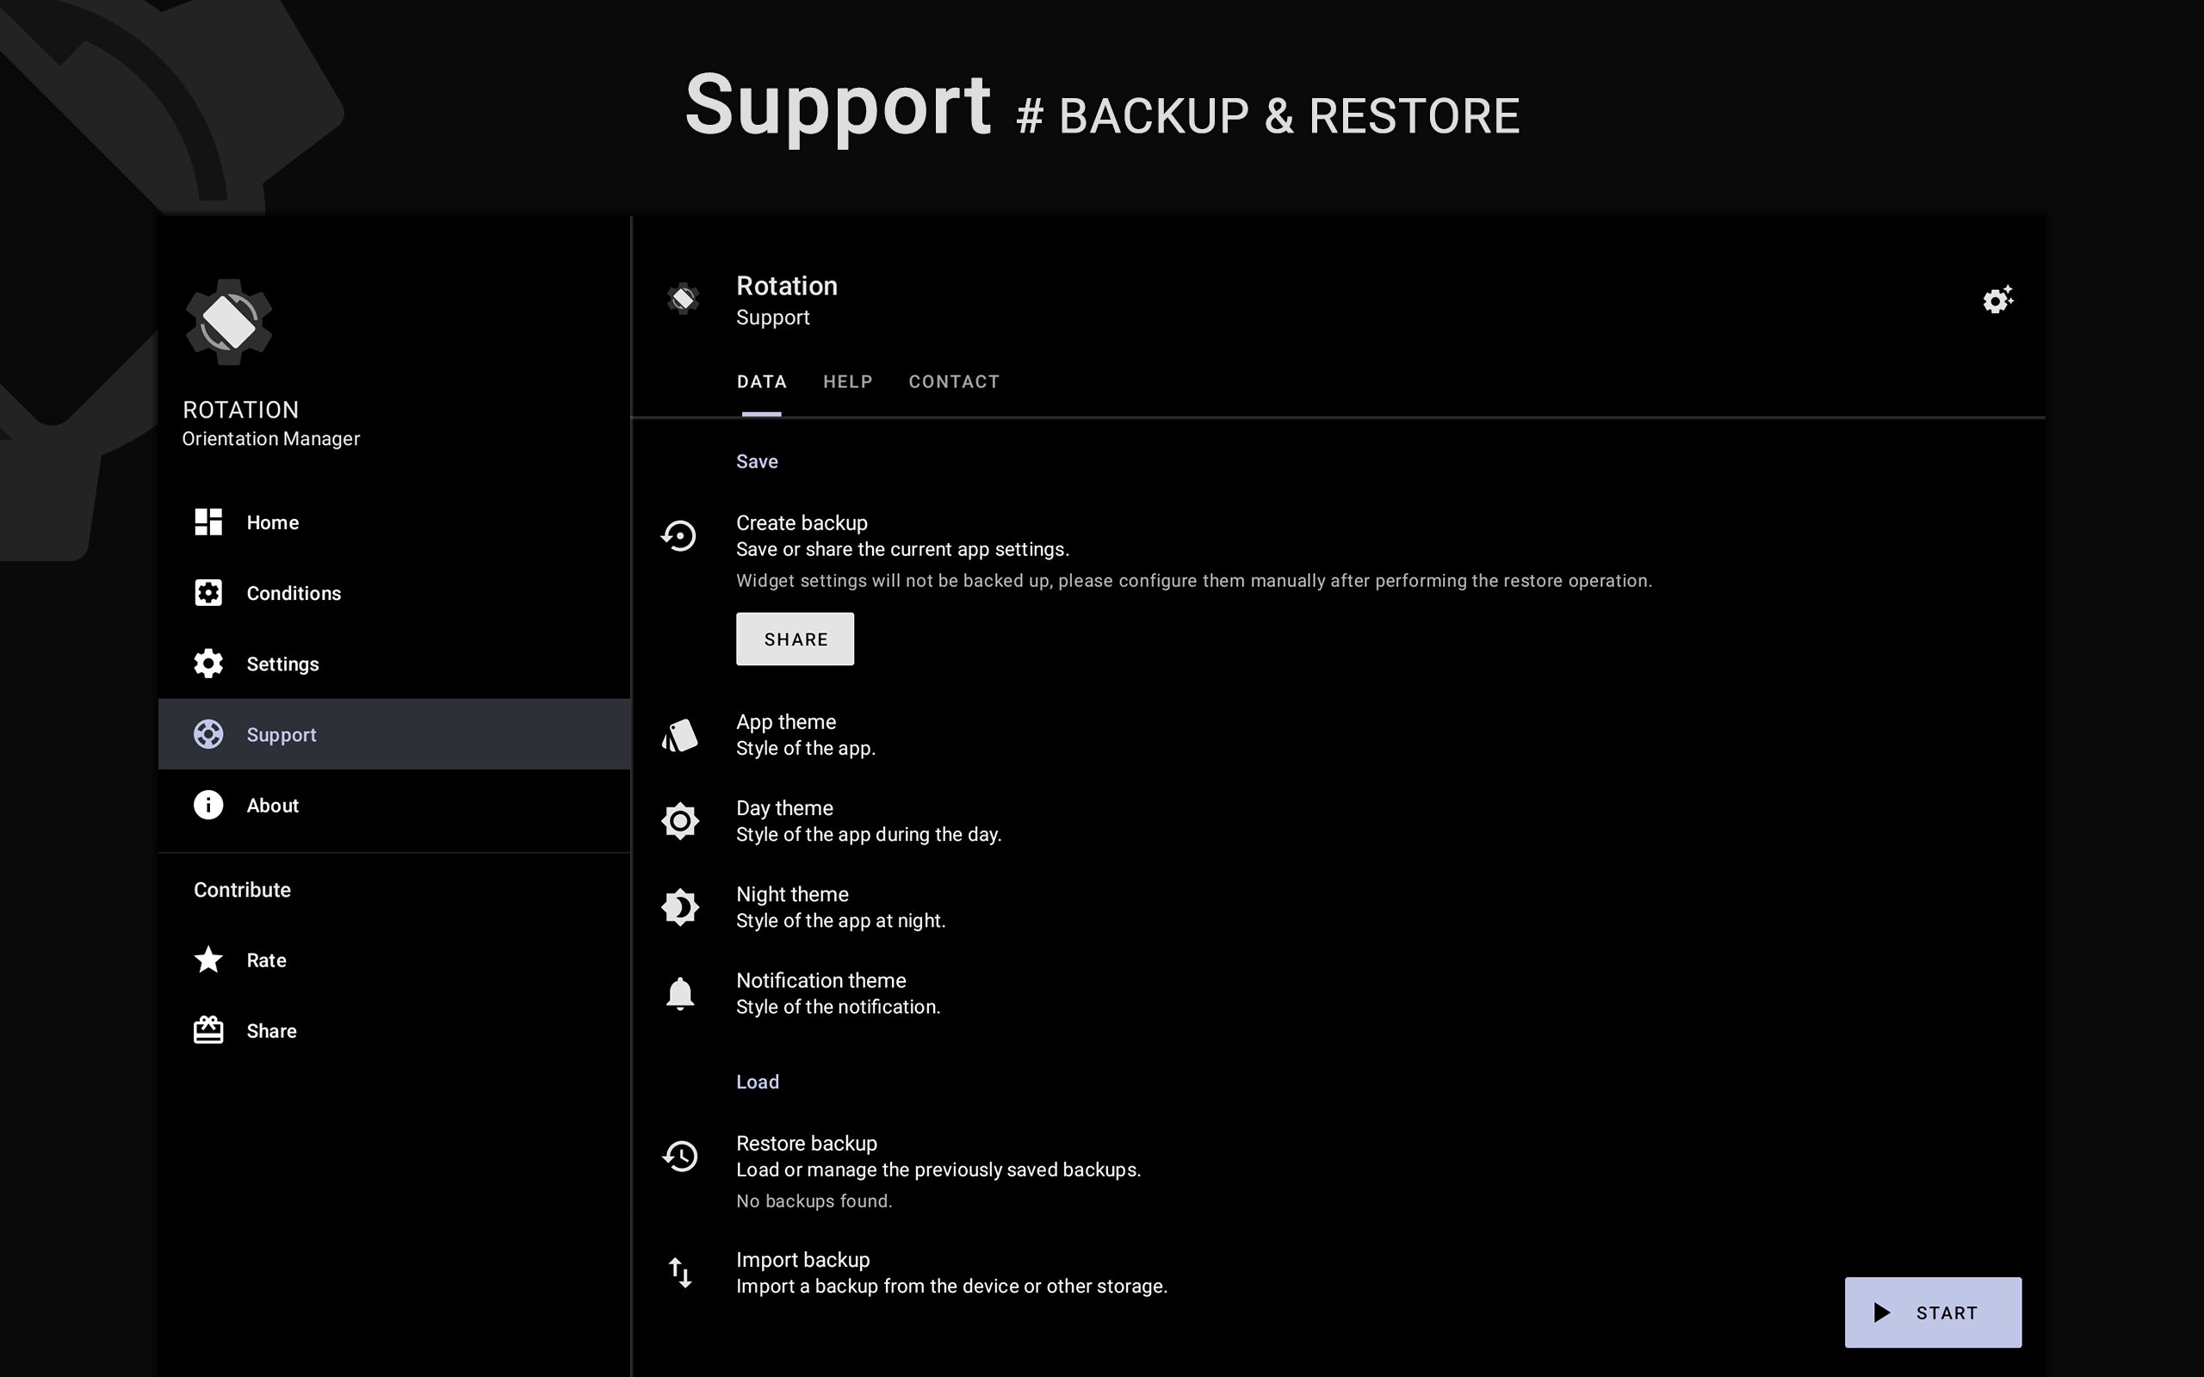Click the Day theme sun icon
2204x1377 pixels.
tap(679, 821)
